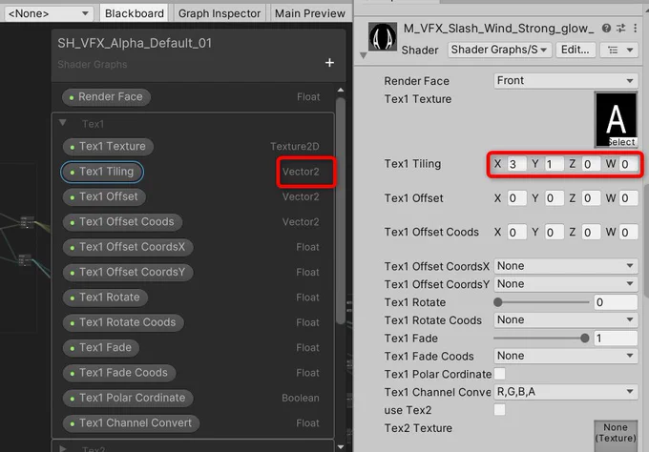This screenshot has height=452, width=649.
Task: Enable the use Tex2 checkbox
Action: coord(499,410)
